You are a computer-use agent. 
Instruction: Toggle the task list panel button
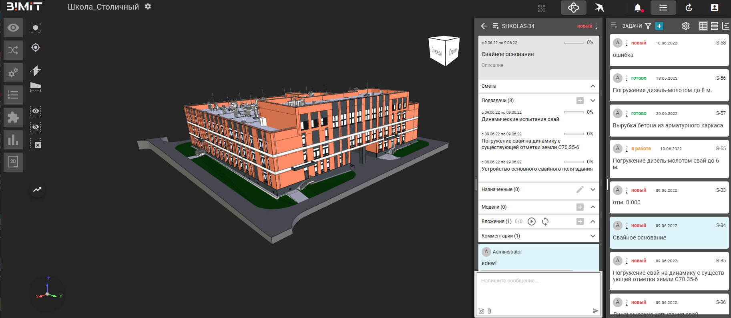coord(663,8)
